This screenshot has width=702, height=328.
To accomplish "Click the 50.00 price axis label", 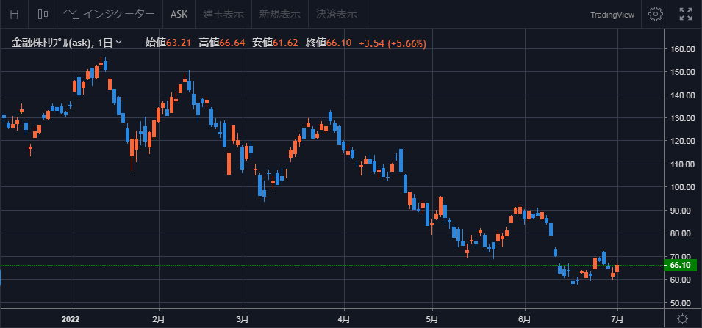I will pos(682,303).
